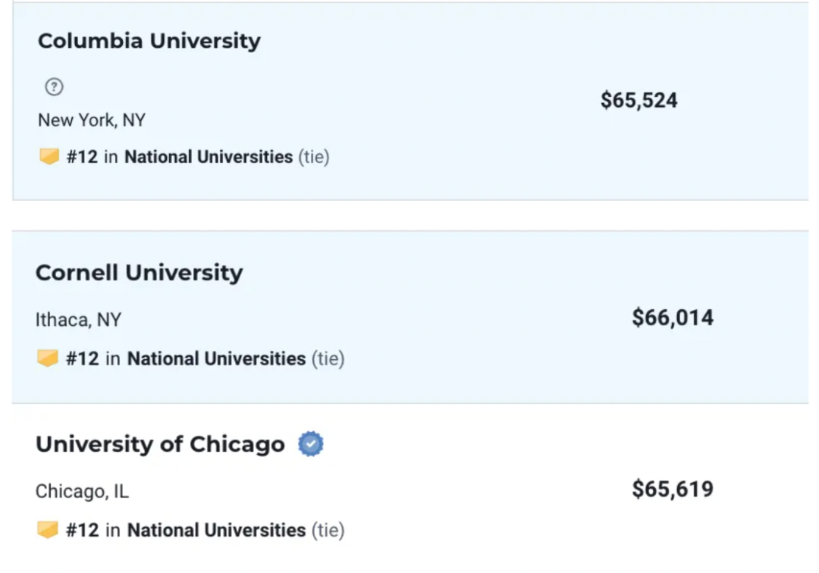Click the New York, NY location text
The width and height of the screenshot is (819, 573).
[92, 120]
